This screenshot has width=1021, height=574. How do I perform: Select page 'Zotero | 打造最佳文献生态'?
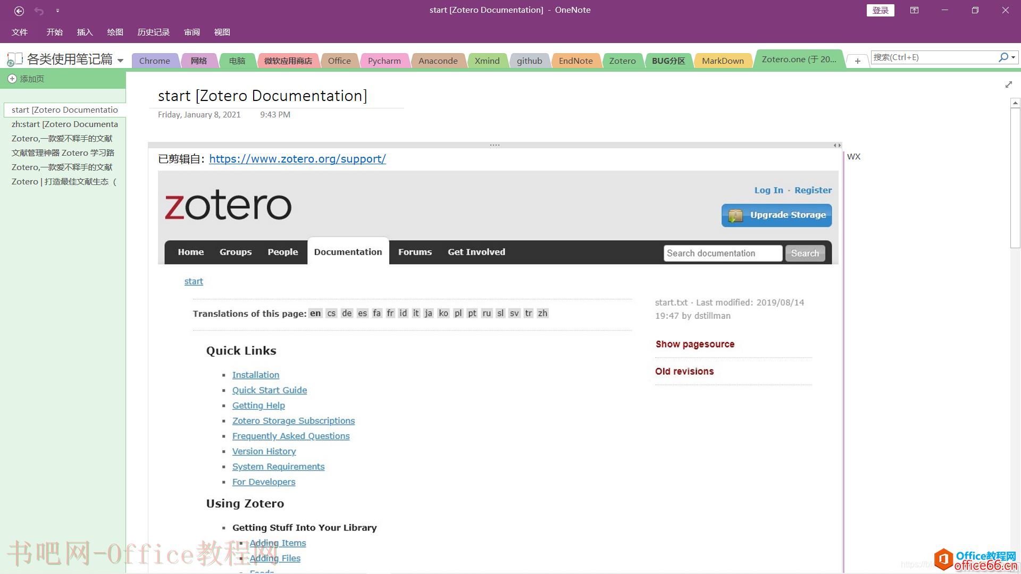64,181
